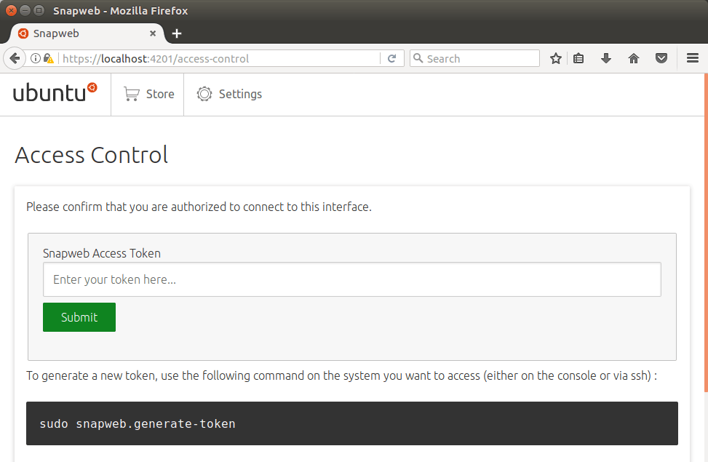The image size is (708, 462).
Task: Open the Store page
Action: coord(148,94)
